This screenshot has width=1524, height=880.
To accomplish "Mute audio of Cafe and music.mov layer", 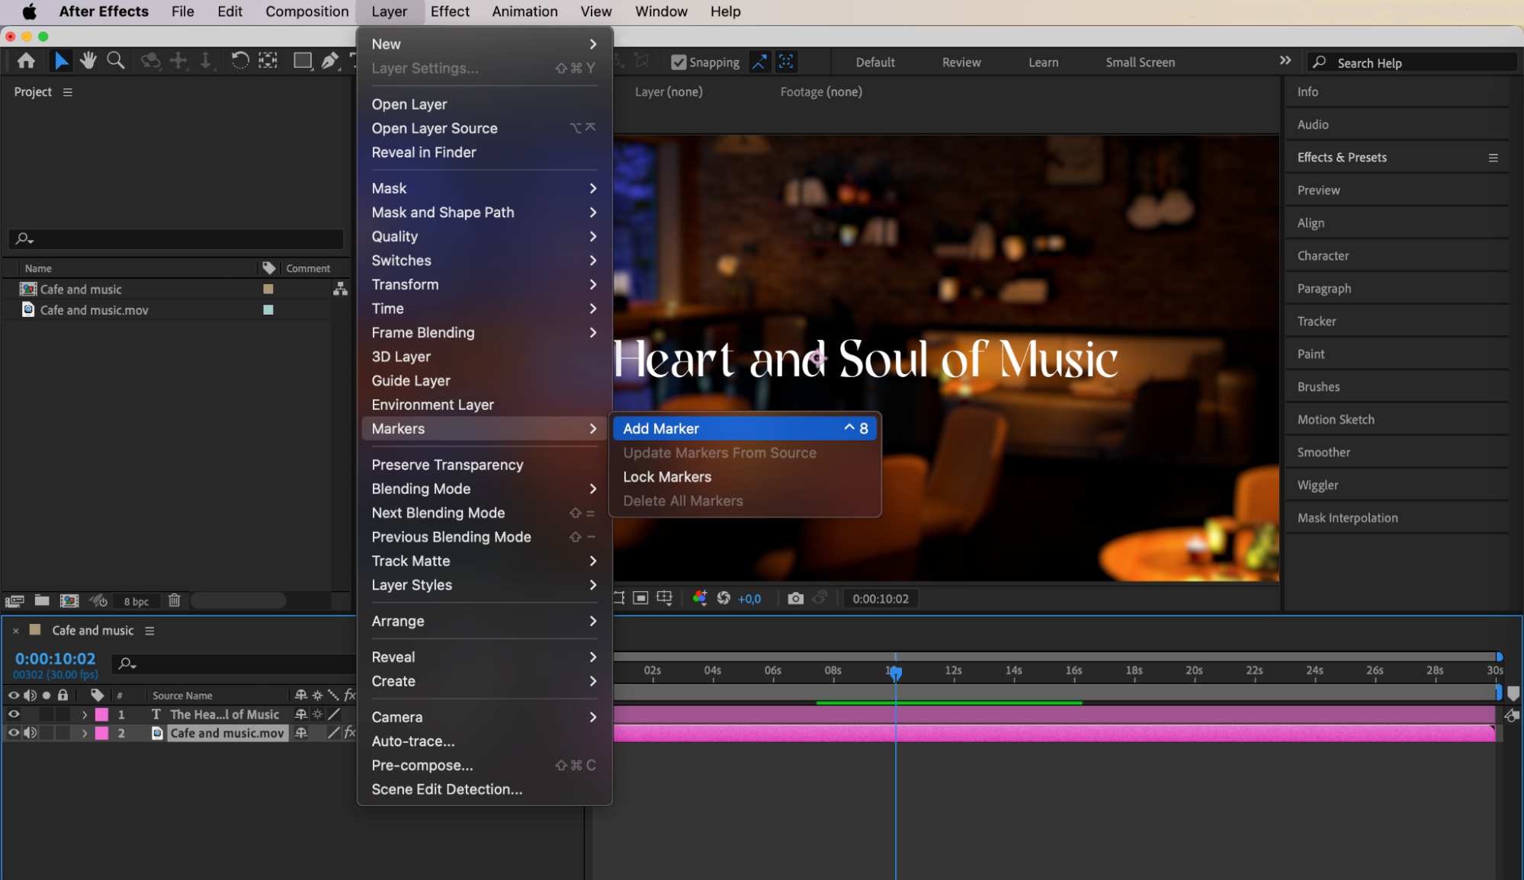I will pyautogui.click(x=30, y=733).
